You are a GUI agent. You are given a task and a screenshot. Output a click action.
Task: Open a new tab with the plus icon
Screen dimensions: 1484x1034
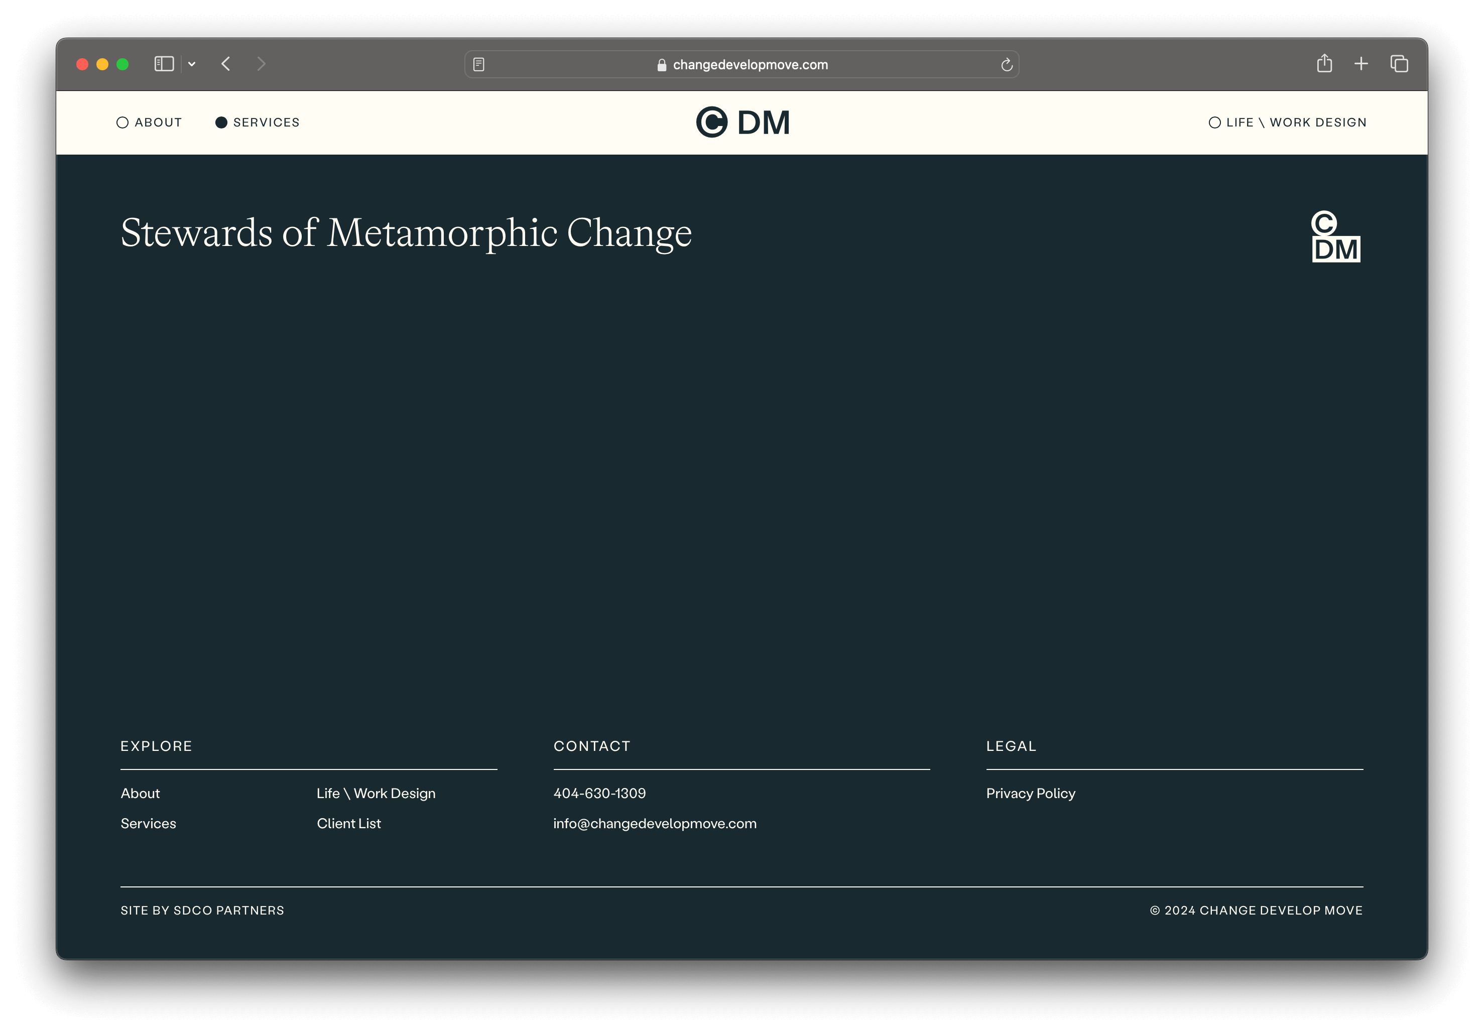(x=1361, y=63)
